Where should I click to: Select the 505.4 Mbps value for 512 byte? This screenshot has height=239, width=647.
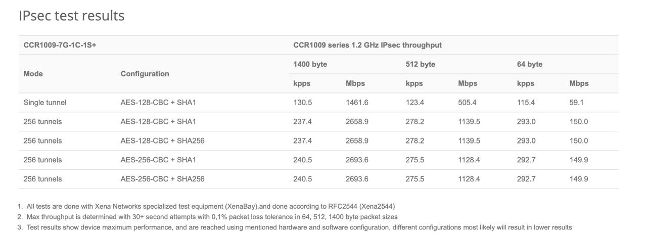[x=467, y=103]
